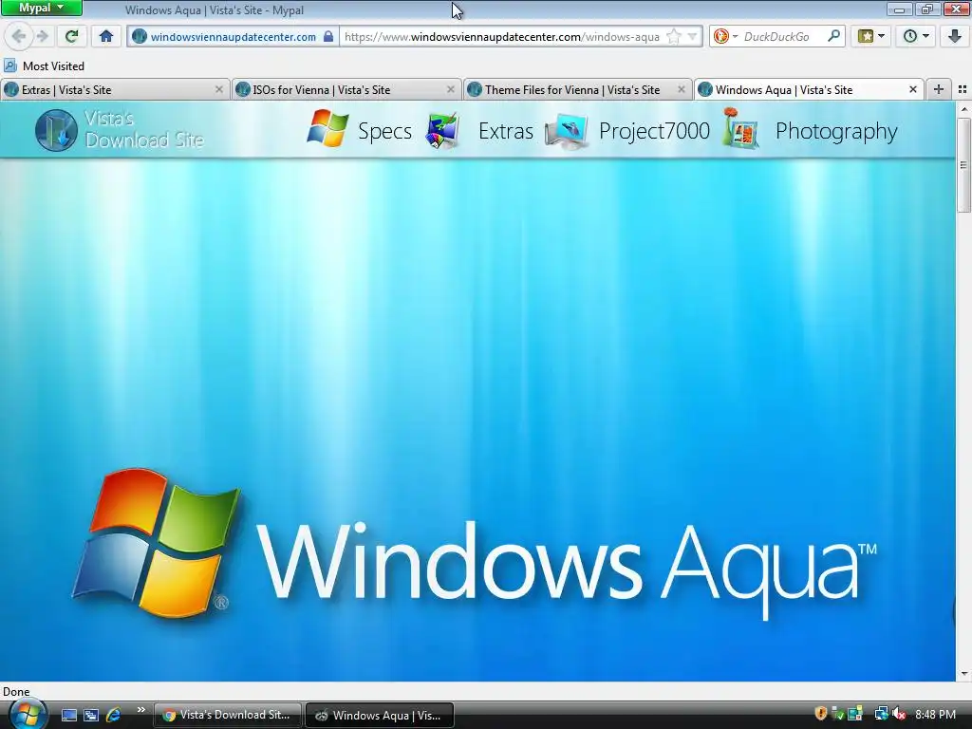
Task: Open the bookmarks menu button
Action: 866,37
